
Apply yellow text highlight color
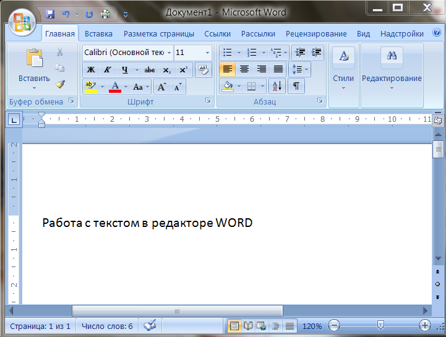92,87
